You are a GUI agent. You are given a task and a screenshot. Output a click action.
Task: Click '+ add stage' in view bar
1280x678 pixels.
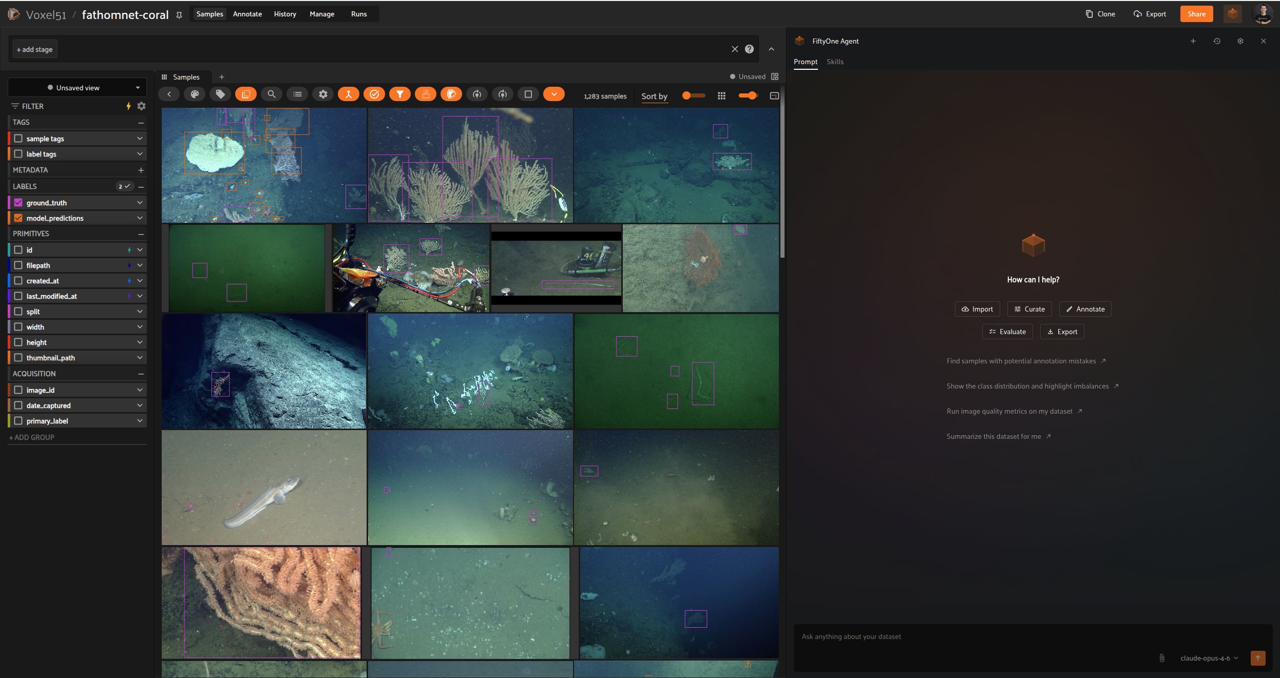tap(34, 49)
